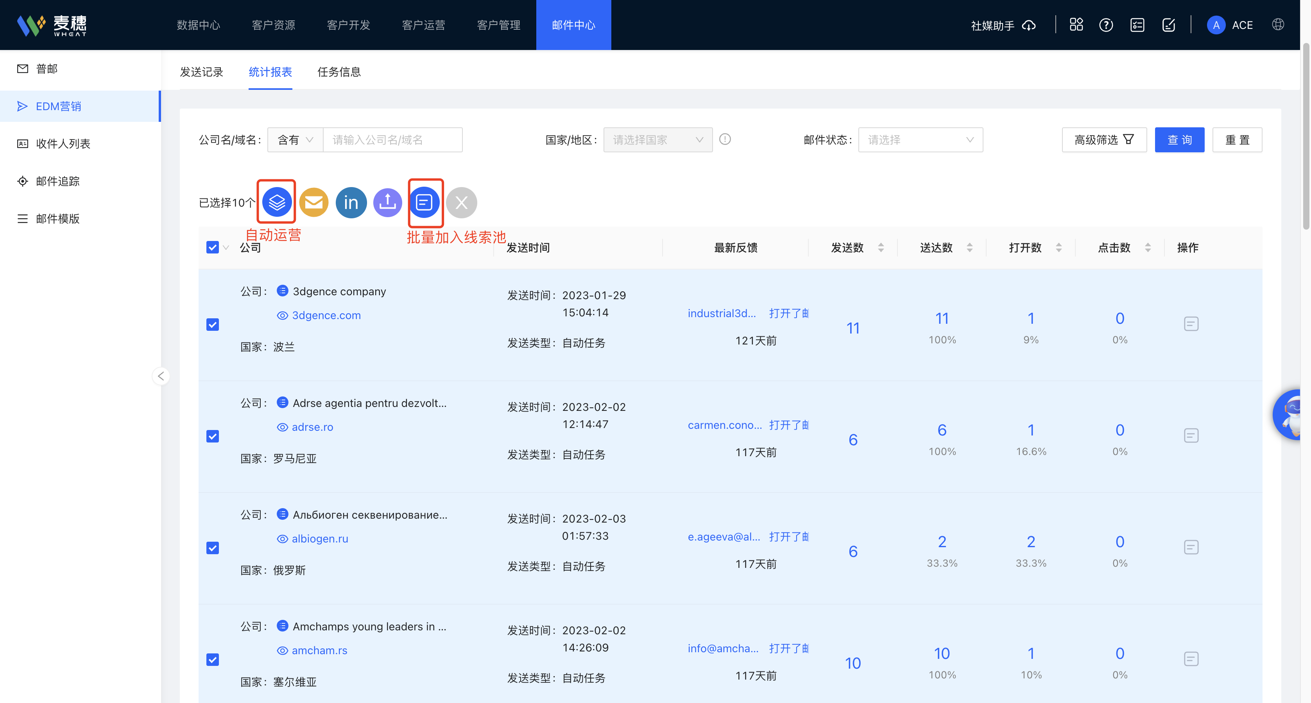Click company badge icon beside Amchamps young leaders
This screenshot has width=1311, height=703.
[283, 626]
